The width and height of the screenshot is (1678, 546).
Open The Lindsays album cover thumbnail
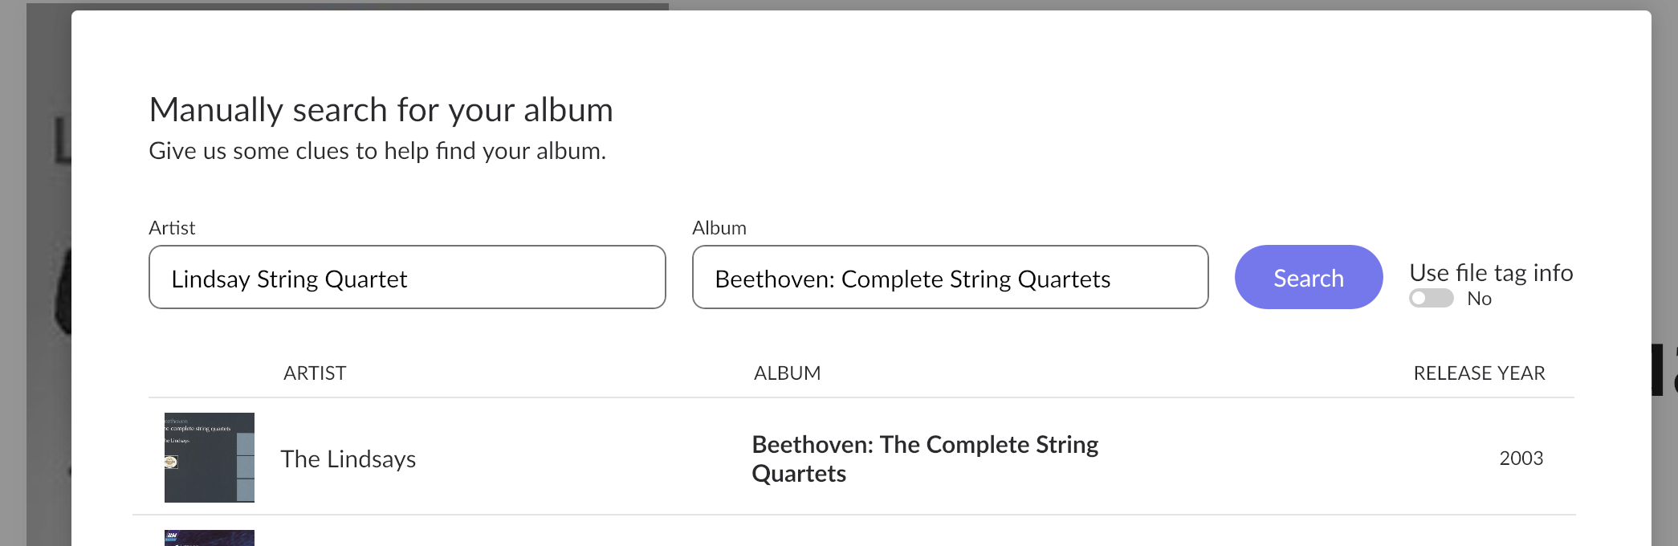[210, 458]
